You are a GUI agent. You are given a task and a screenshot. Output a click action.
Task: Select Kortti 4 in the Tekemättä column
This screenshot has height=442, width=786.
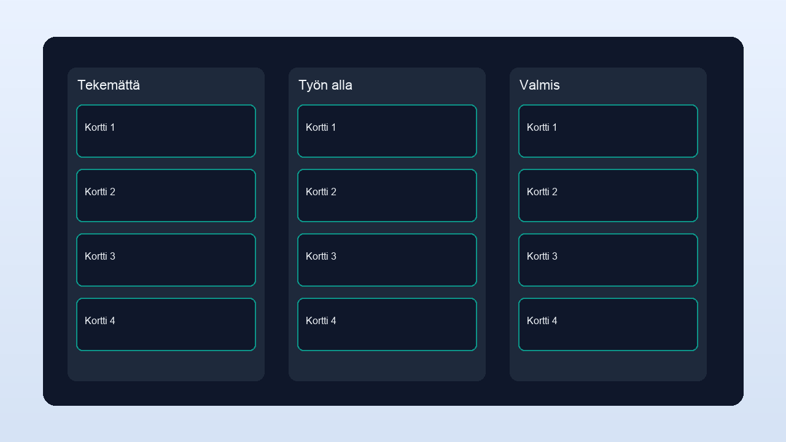(166, 324)
